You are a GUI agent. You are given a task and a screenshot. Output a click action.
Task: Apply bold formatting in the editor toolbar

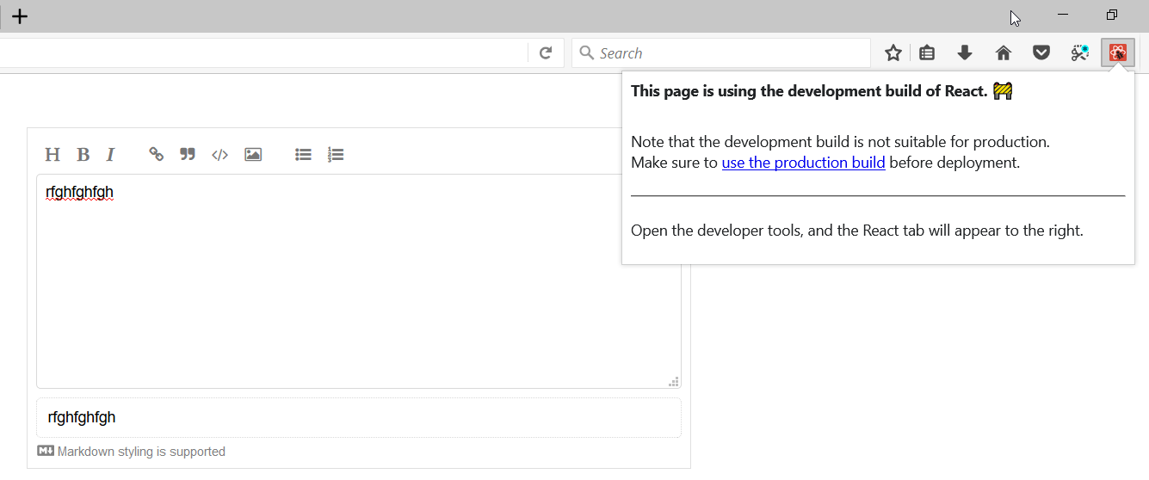click(x=83, y=155)
